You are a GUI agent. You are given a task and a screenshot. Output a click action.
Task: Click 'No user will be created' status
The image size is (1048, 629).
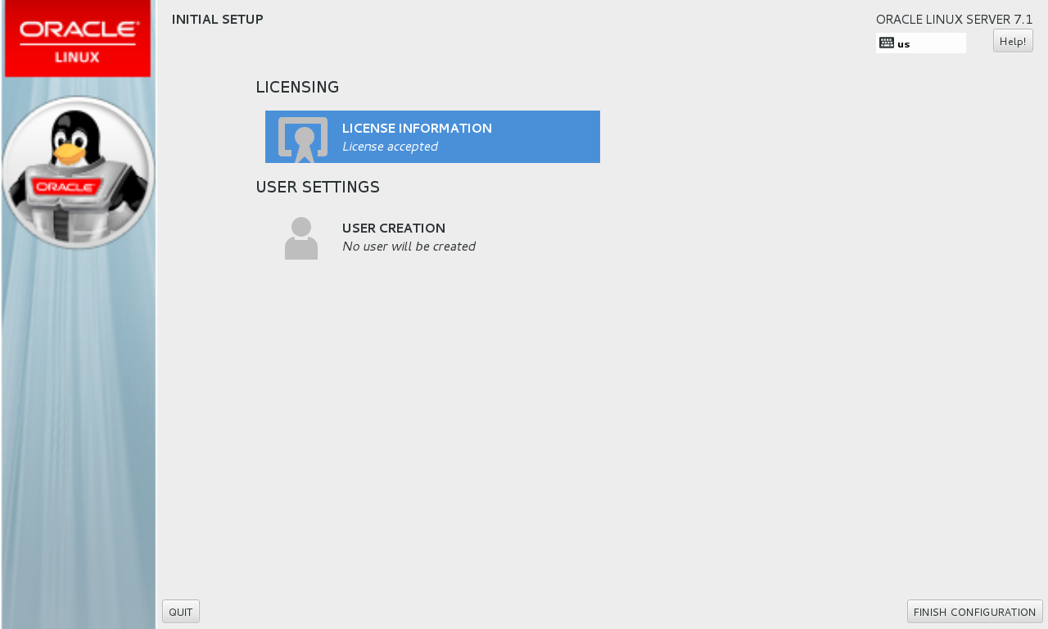pyautogui.click(x=409, y=247)
